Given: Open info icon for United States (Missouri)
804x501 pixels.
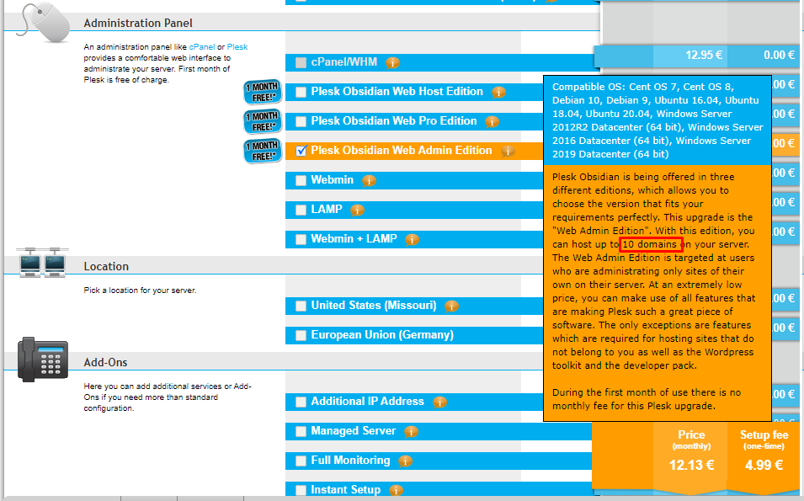Looking at the screenshot, I should coord(451,306).
